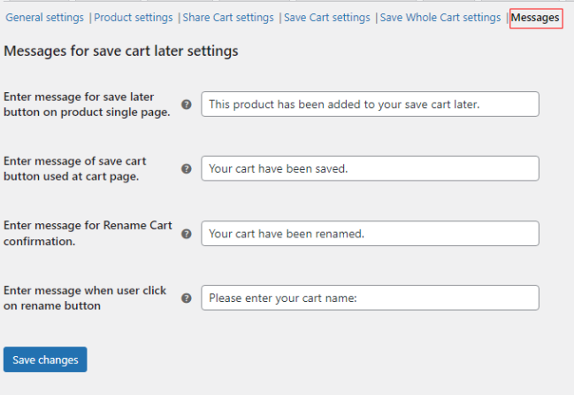Open the General settings tab
Image resolution: width=574 pixels, height=395 pixels.
45,18
